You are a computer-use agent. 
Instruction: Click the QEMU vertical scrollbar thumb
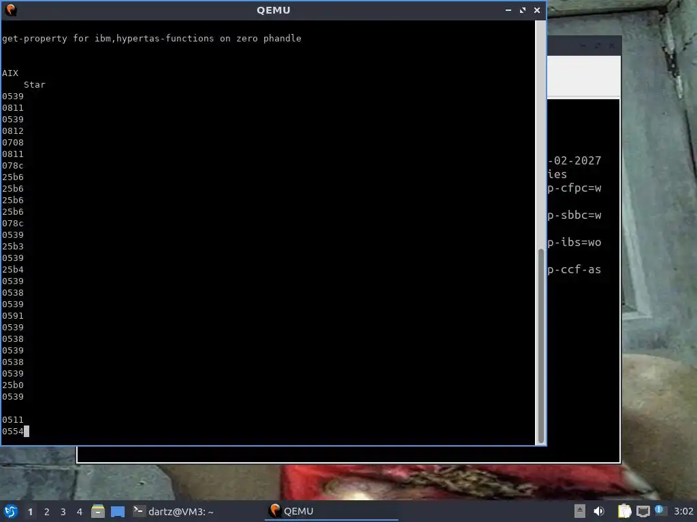pyautogui.click(x=541, y=346)
